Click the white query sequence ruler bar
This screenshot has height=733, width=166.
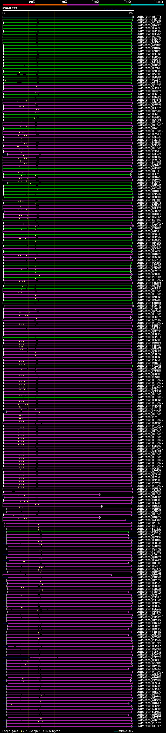coord(68,11)
